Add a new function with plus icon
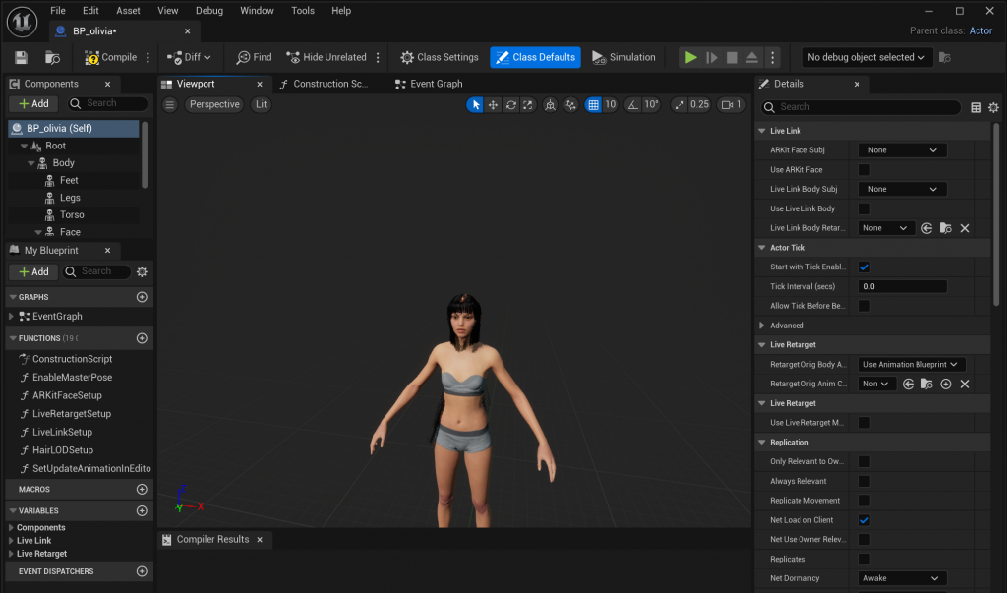Image resolution: width=1007 pixels, height=593 pixels. tap(142, 338)
